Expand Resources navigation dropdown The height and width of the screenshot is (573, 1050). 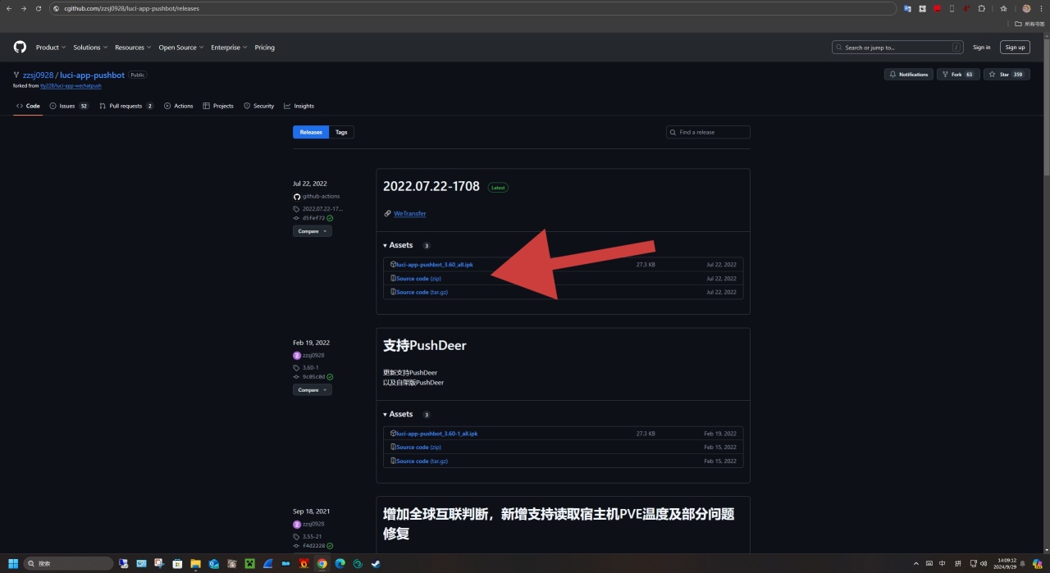point(133,48)
